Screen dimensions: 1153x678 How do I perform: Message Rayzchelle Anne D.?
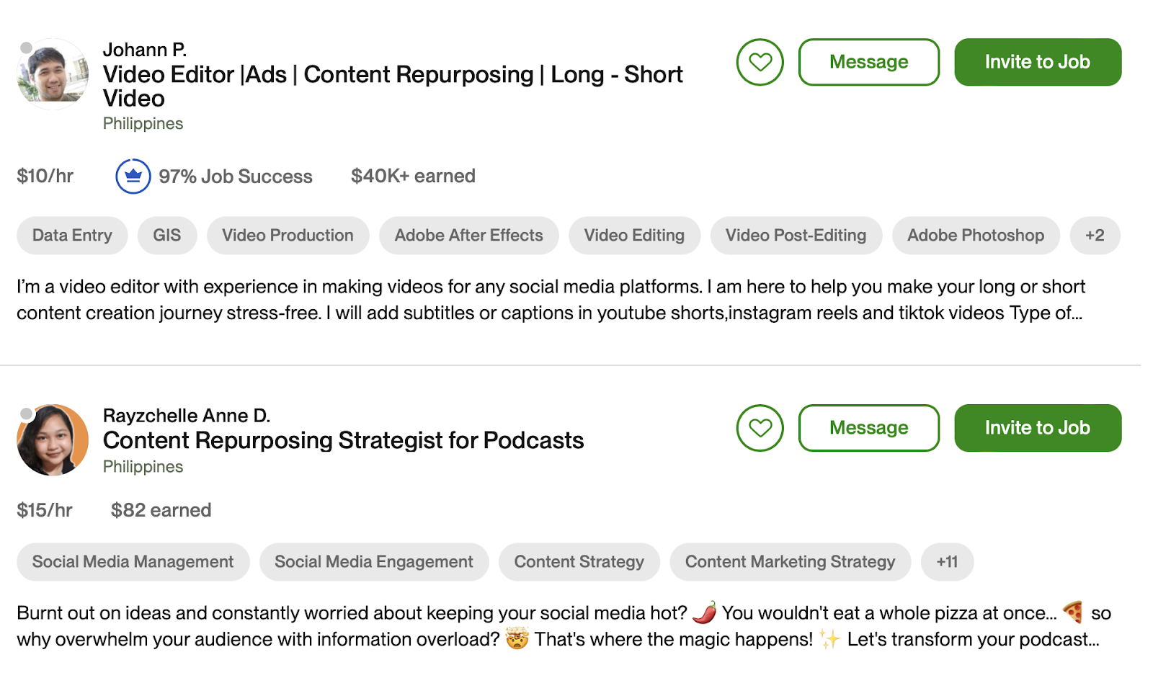pos(868,428)
